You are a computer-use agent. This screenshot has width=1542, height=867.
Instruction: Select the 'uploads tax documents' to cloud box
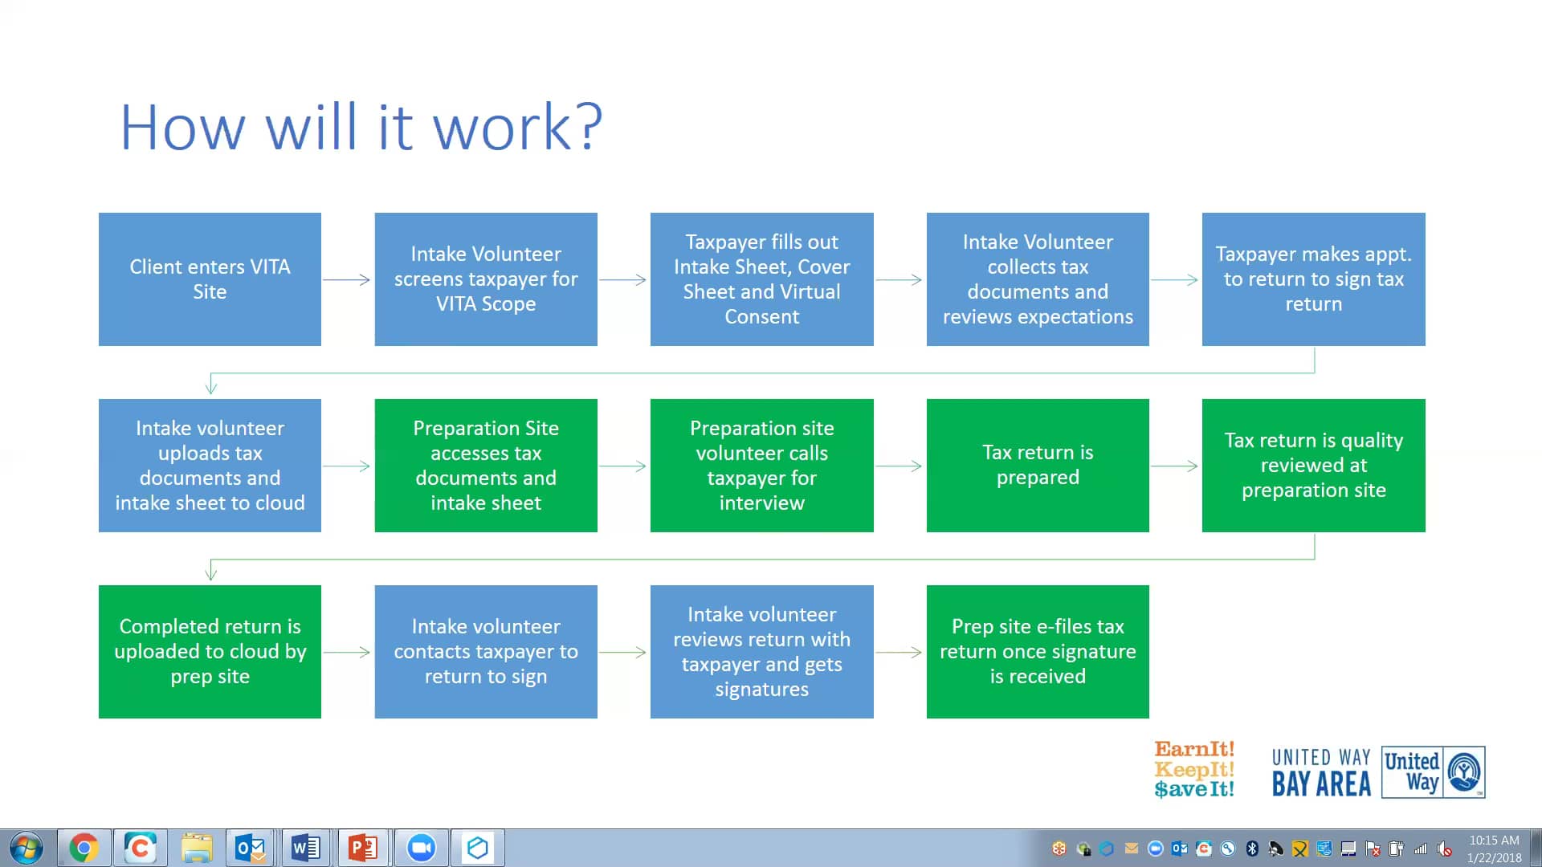[x=210, y=466]
